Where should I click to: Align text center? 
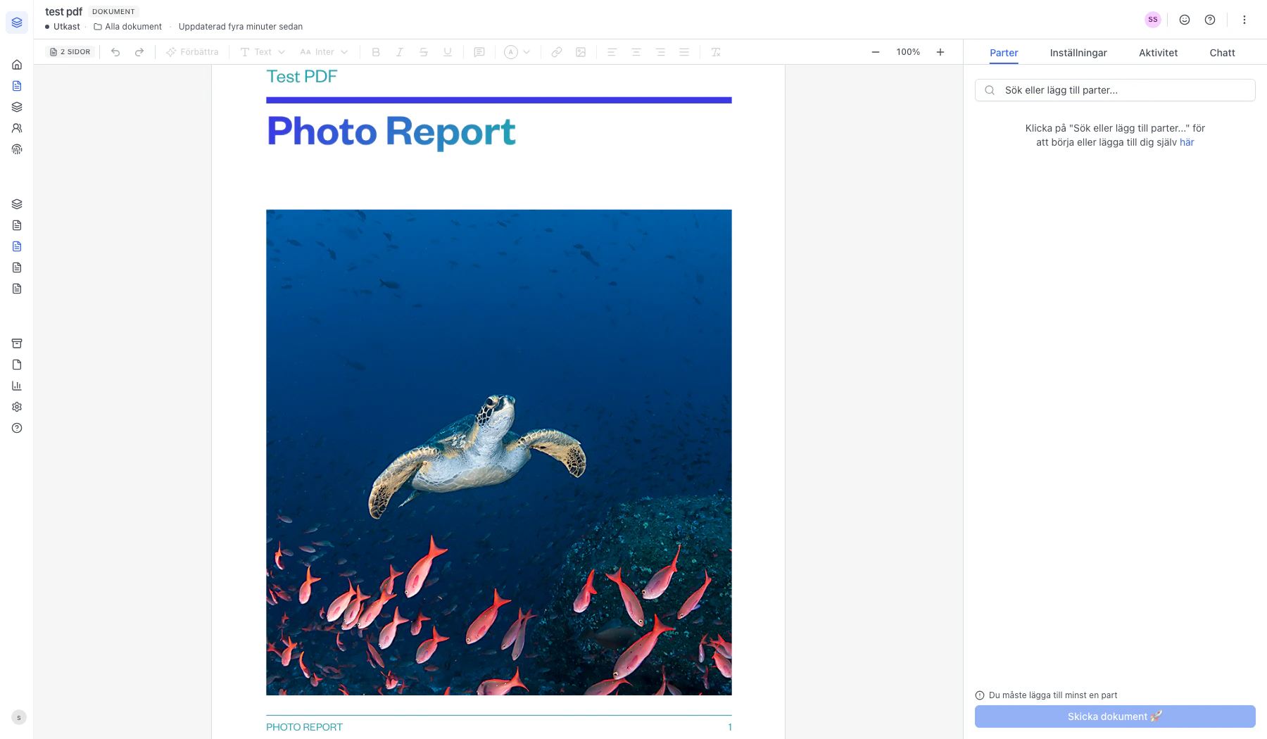(636, 52)
